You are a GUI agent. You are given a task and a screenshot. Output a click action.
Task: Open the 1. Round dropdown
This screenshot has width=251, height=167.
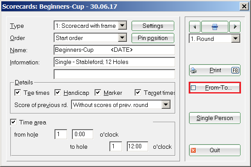(x=236, y=39)
